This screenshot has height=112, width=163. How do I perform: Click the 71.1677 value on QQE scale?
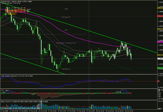(x=160, y=76)
